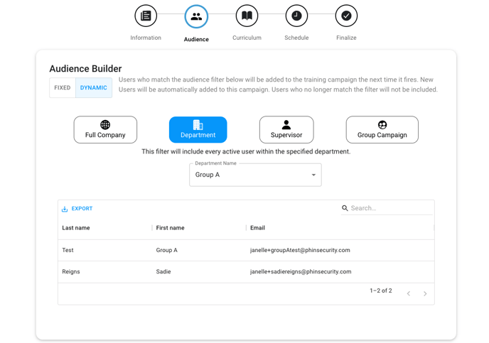This screenshot has width=489, height=343.
Task: Sort by Email column header
Action: click(257, 228)
